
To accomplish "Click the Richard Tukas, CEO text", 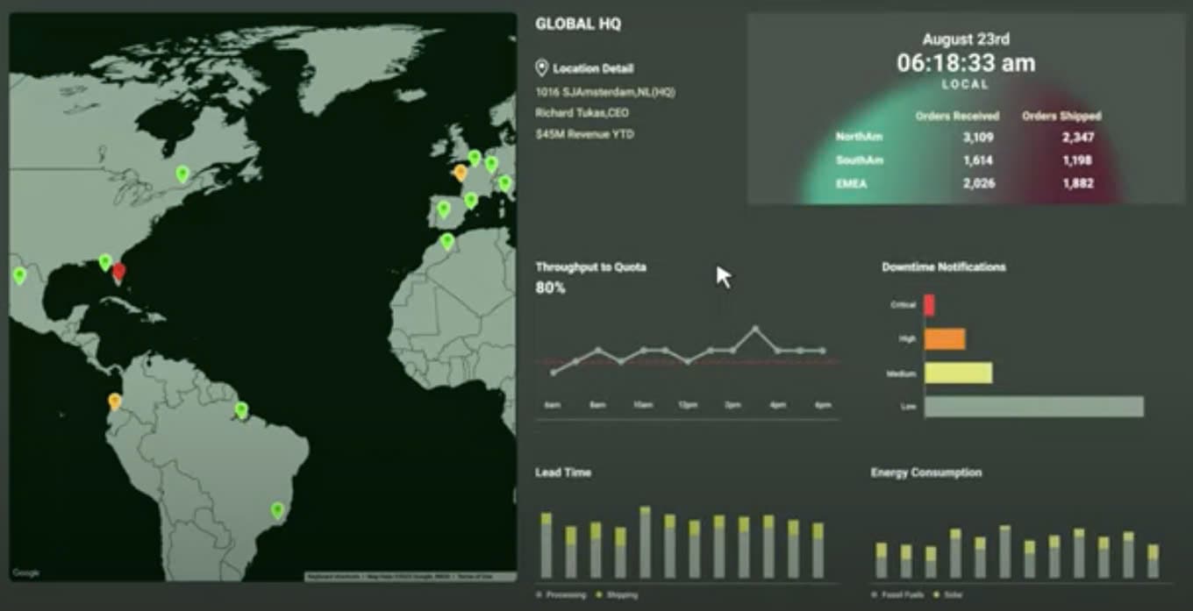I will click(582, 113).
